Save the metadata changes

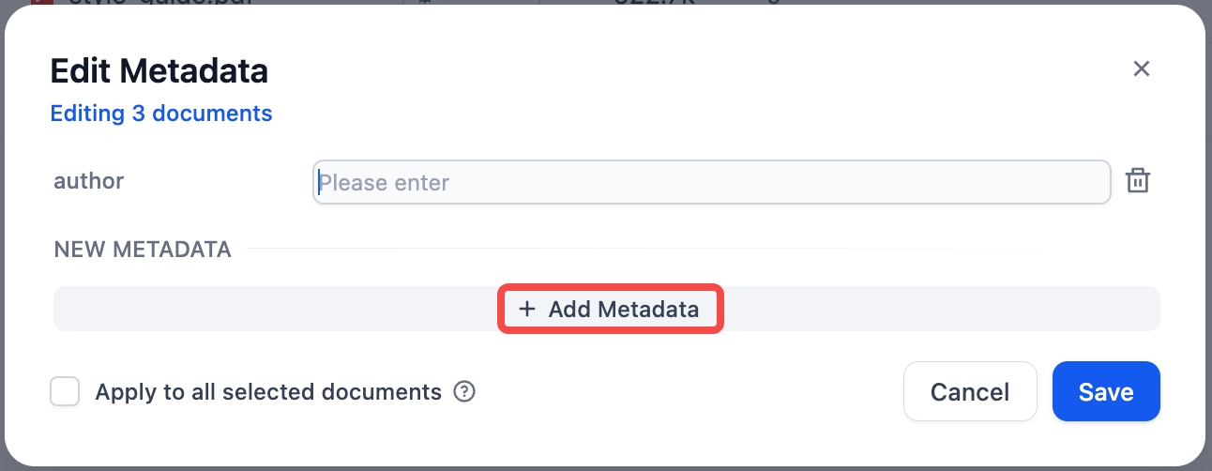click(1106, 391)
